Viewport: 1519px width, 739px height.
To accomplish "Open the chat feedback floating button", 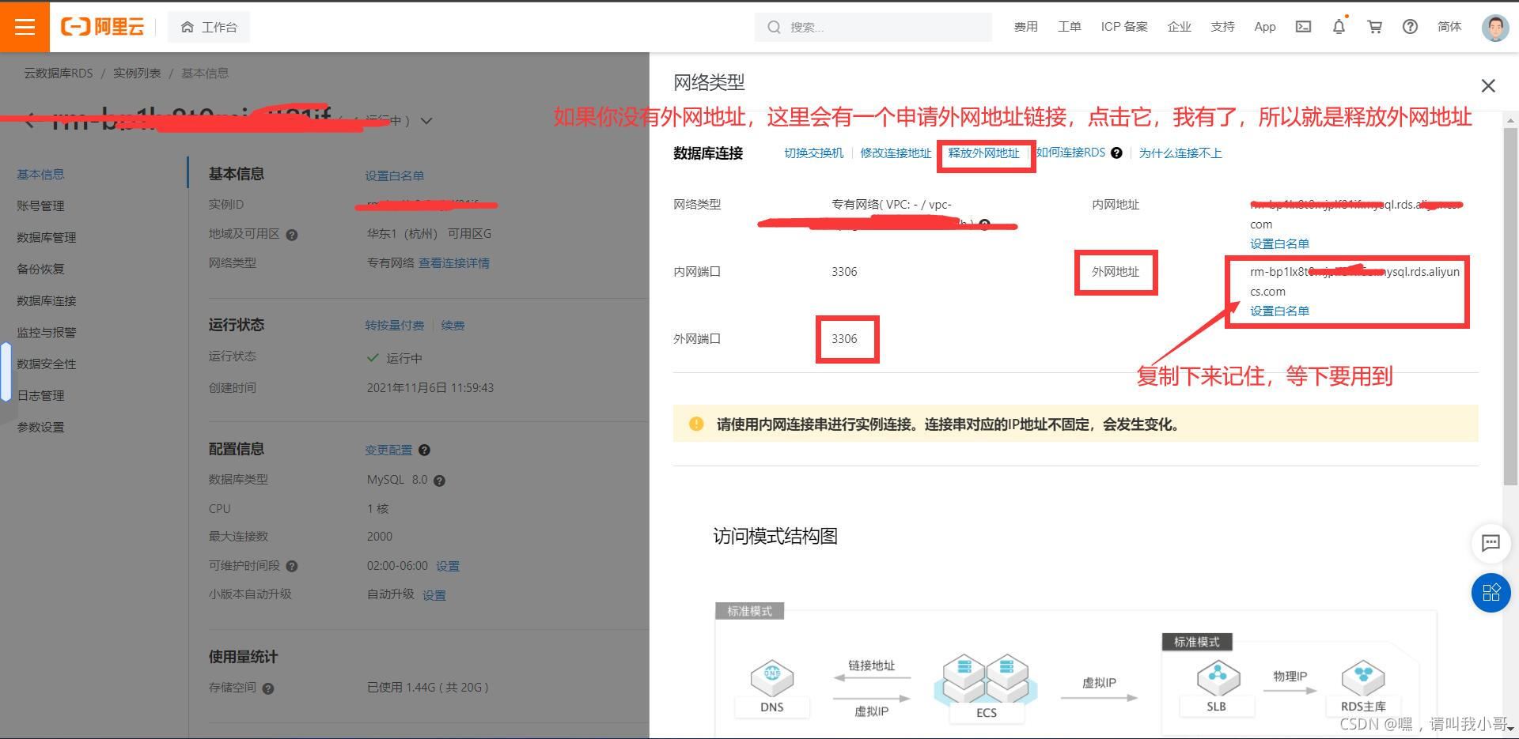I will (x=1491, y=542).
